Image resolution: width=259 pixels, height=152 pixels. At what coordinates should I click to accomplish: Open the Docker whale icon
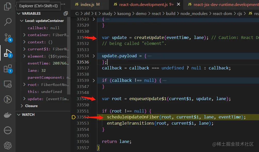(x=7, y=115)
